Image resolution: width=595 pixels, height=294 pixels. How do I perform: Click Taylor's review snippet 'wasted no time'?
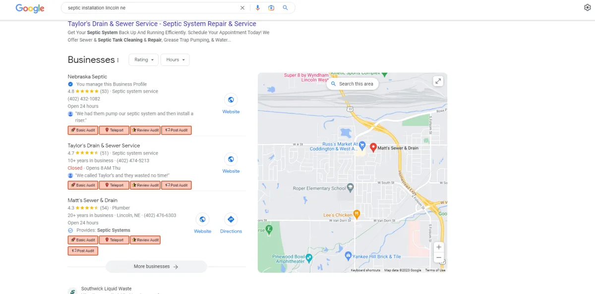pyautogui.click(x=122, y=176)
